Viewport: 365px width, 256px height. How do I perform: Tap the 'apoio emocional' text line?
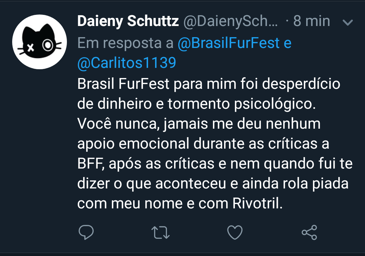tap(134, 144)
